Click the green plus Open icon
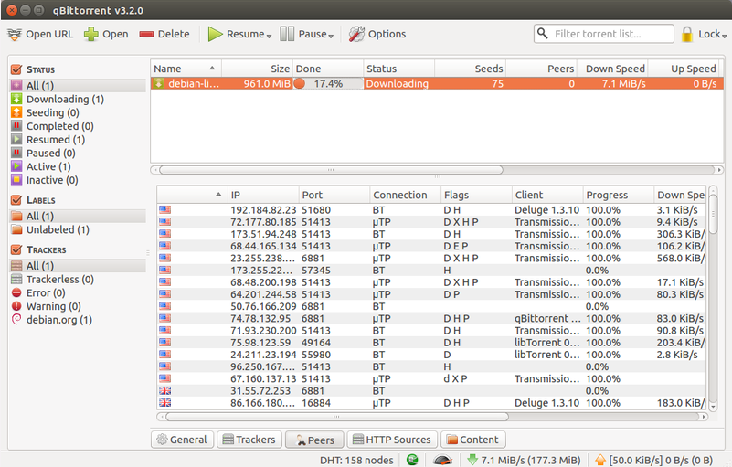Viewport: 732px width, 467px height. (91, 34)
